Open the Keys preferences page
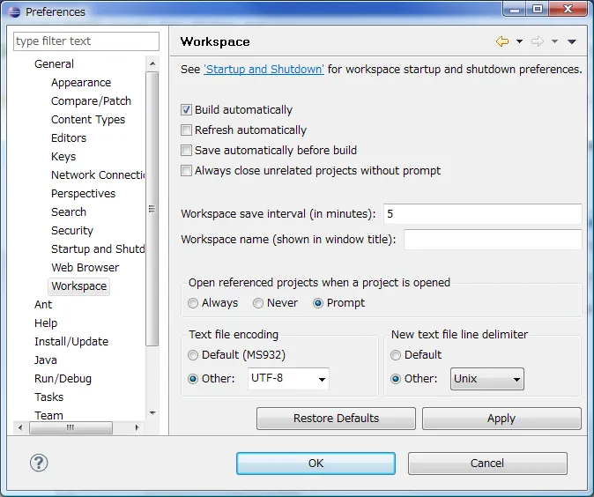 [63, 157]
